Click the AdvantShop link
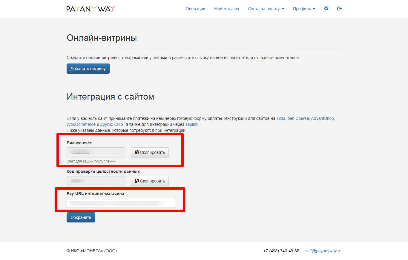 [x=323, y=118]
